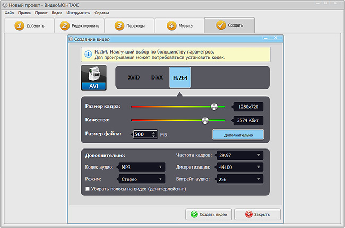The height and width of the screenshot is (228, 345).
Task: Open the Инструменты menu
Action: click(79, 13)
